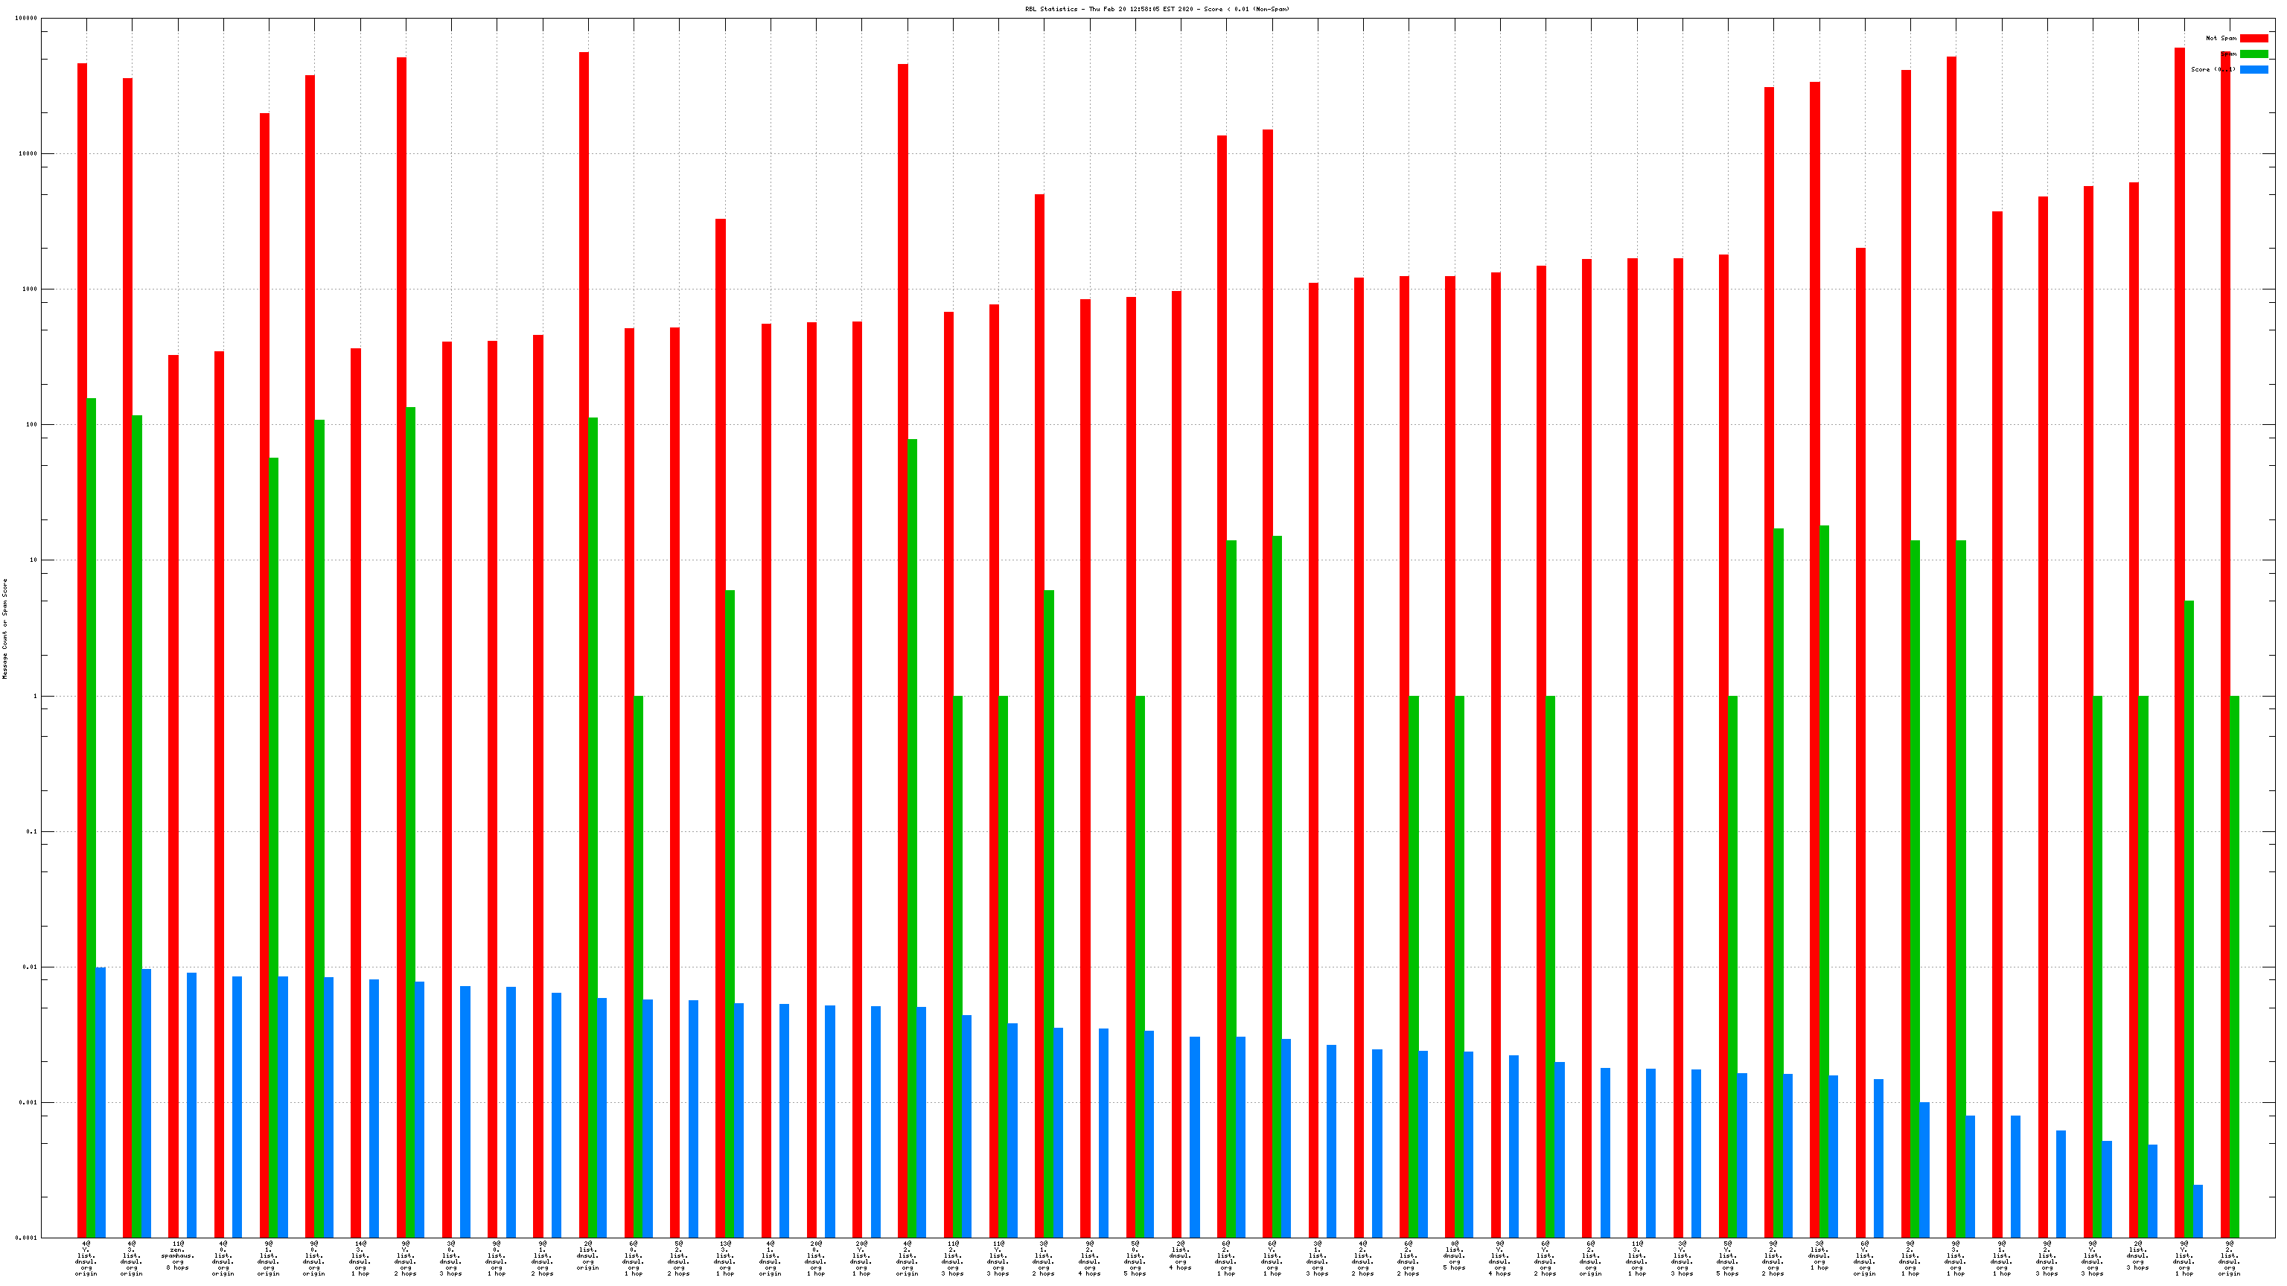Image resolution: width=2287 pixels, height=1286 pixels.
Task: Click the 0.1 y-axis tick label
Action: coord(32,831)
